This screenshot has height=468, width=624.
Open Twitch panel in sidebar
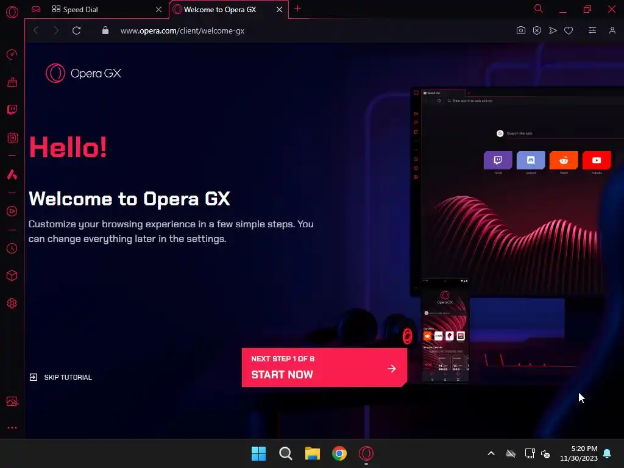pyautogui.click(x=12, y=110)
